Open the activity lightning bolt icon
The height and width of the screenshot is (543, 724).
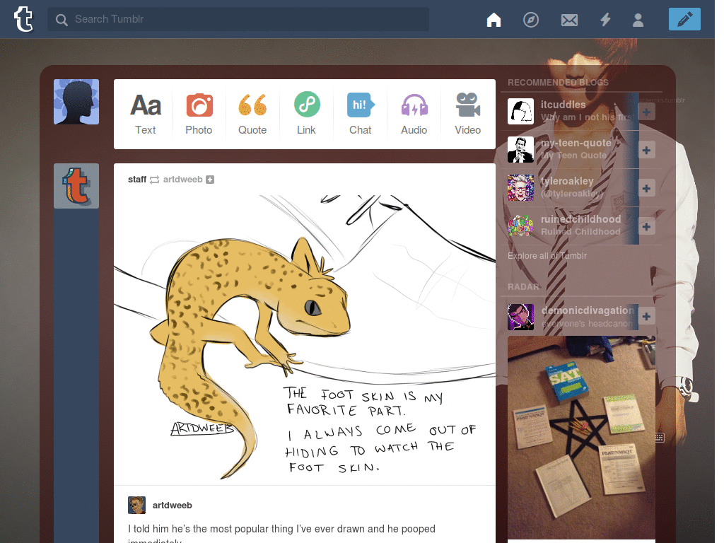[605, 19]
